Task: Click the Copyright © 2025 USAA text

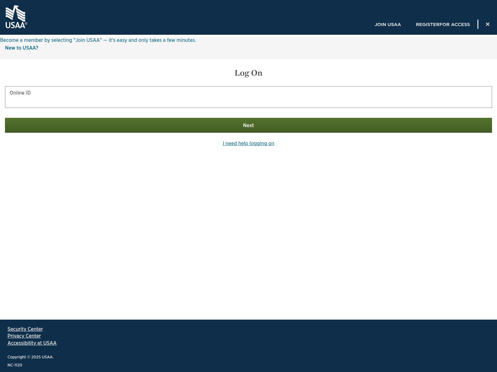Action: 30,357
